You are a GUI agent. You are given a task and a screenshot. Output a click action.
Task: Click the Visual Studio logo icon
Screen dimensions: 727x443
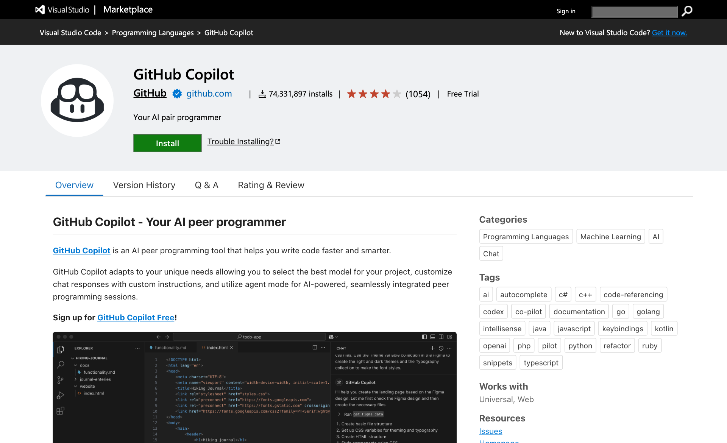coord(40,9)
